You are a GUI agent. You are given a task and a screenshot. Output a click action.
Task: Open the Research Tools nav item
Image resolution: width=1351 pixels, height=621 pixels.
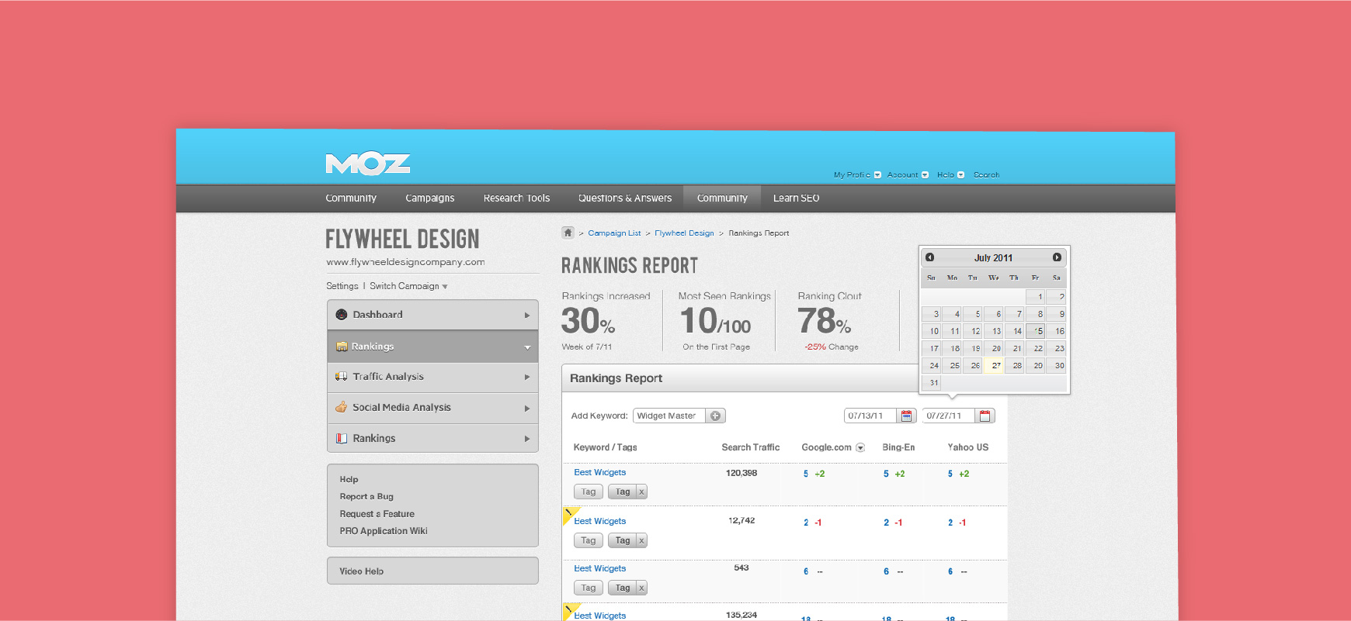[516, 198]
